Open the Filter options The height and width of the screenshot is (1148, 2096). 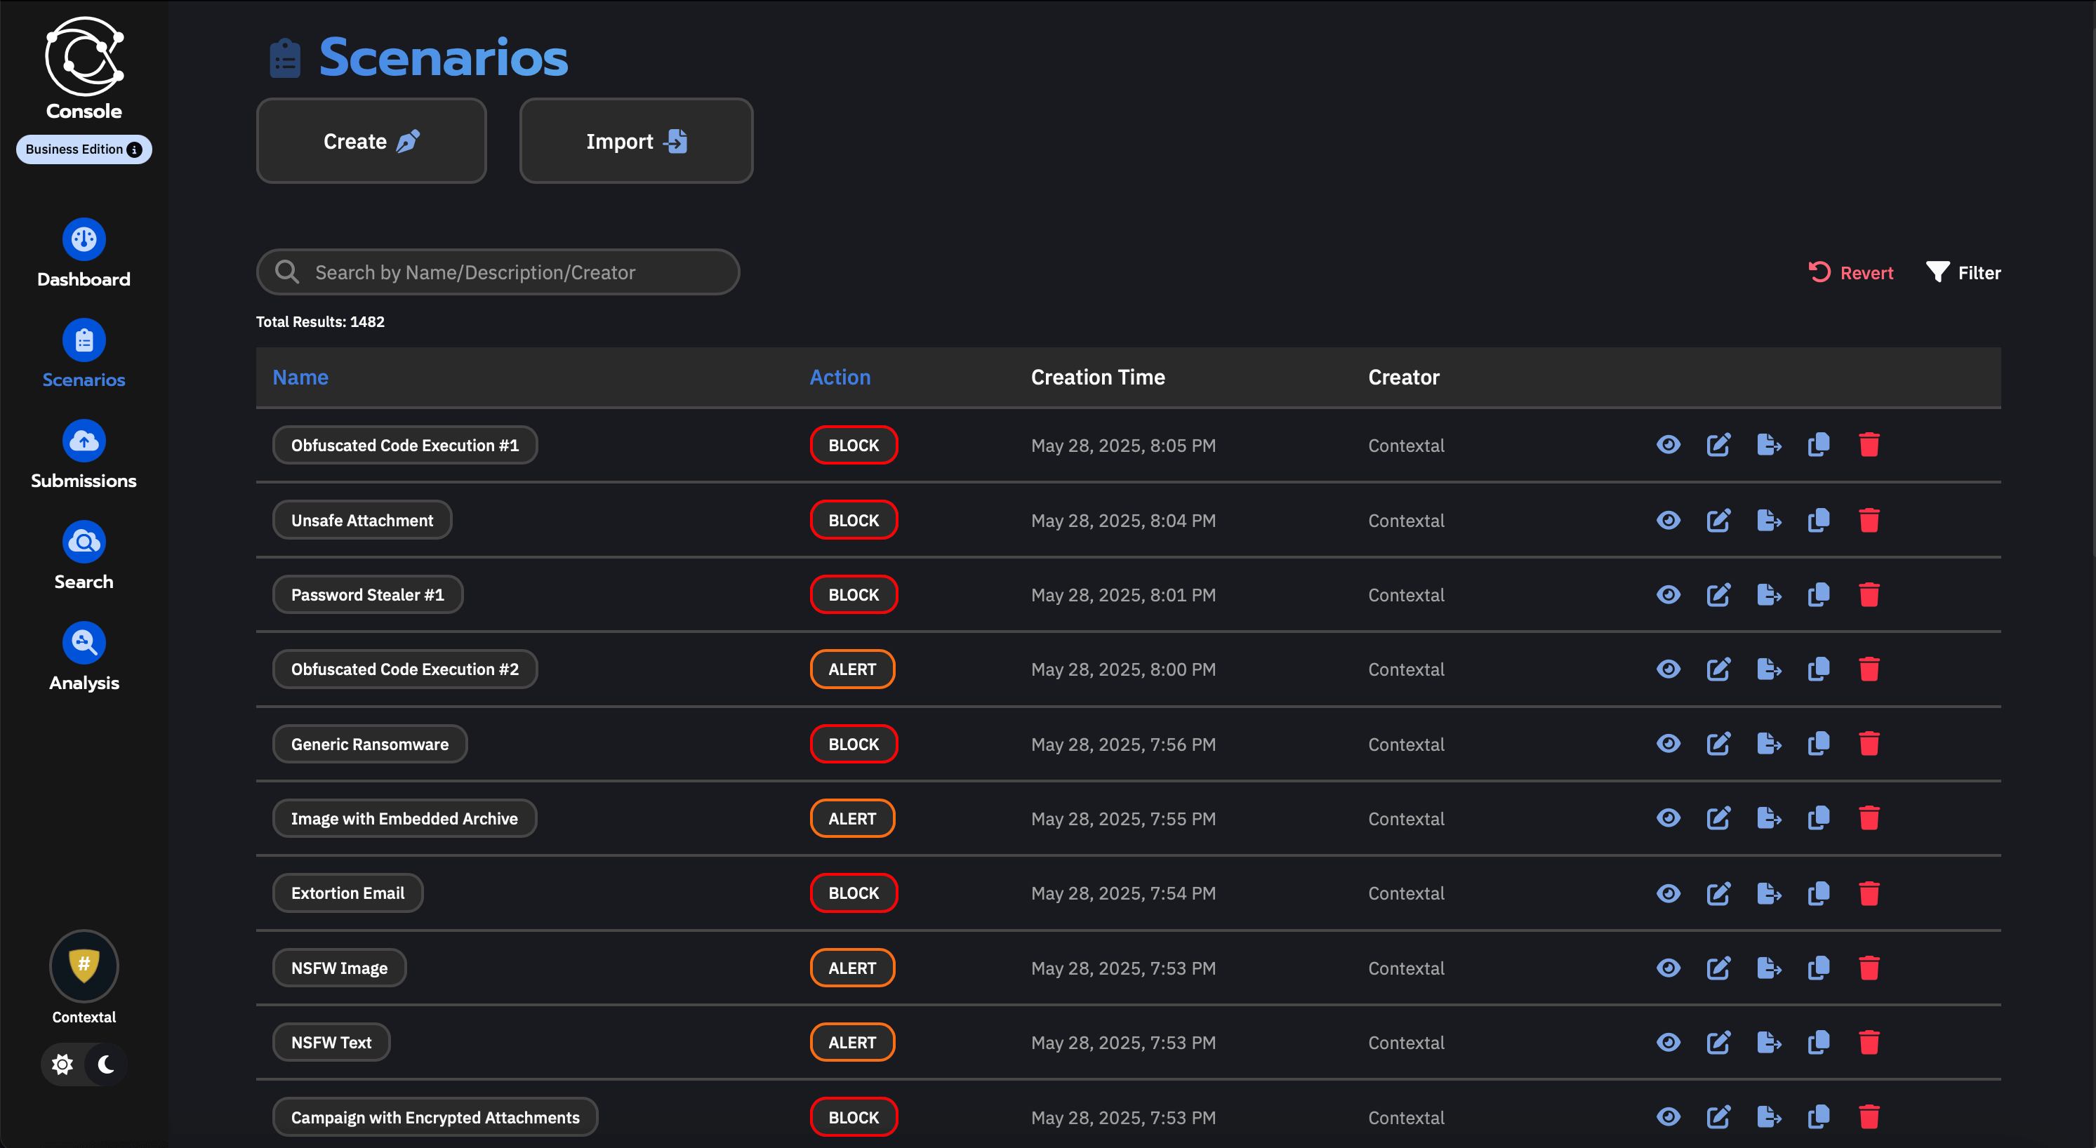[x=1963, y=272]
